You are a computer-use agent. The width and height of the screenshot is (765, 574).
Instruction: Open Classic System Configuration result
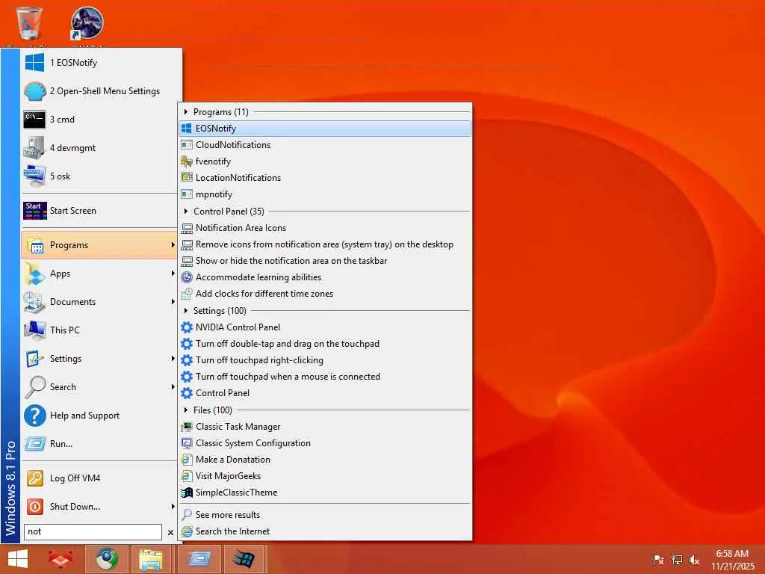coord(326,443)
